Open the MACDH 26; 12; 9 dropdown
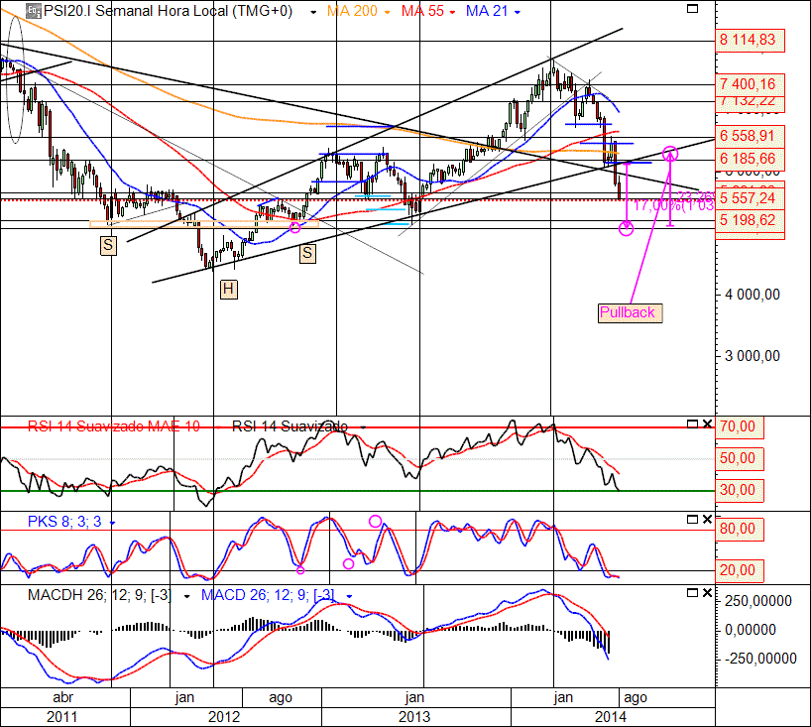Viewport: 811px width, 727px height. (x=186, y=597)
